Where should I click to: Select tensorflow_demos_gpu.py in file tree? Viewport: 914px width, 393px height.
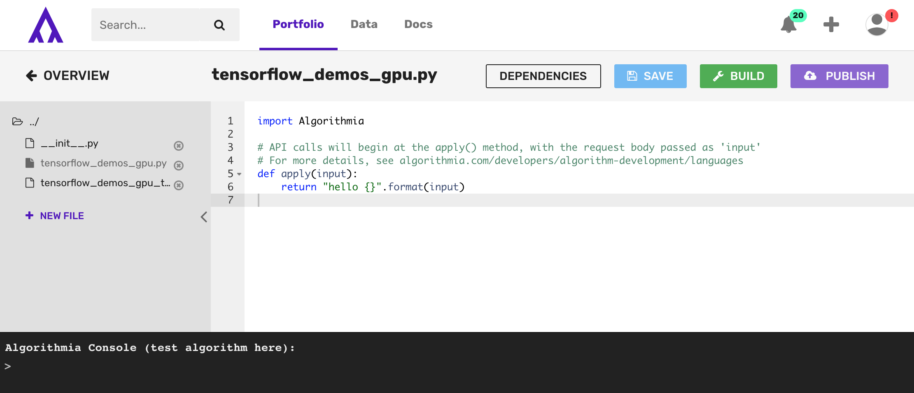(103, 163)
